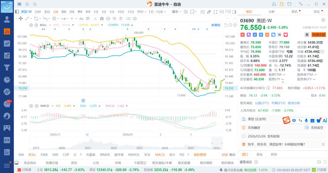Open the chart screenshot camera tool
The image size is (328, 173).
click(x=203, y=12)
